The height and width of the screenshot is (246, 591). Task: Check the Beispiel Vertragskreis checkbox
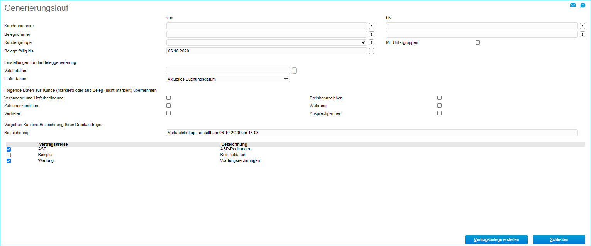8,155
